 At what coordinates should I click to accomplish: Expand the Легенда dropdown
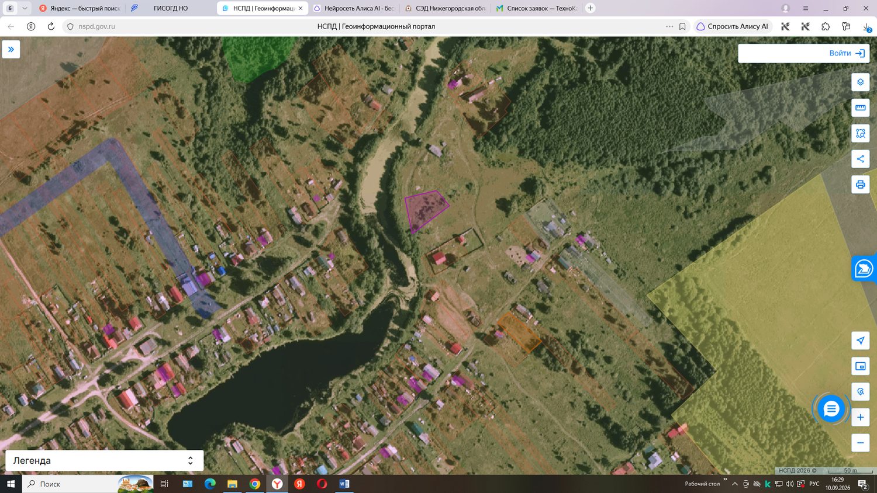coord(105,460)
